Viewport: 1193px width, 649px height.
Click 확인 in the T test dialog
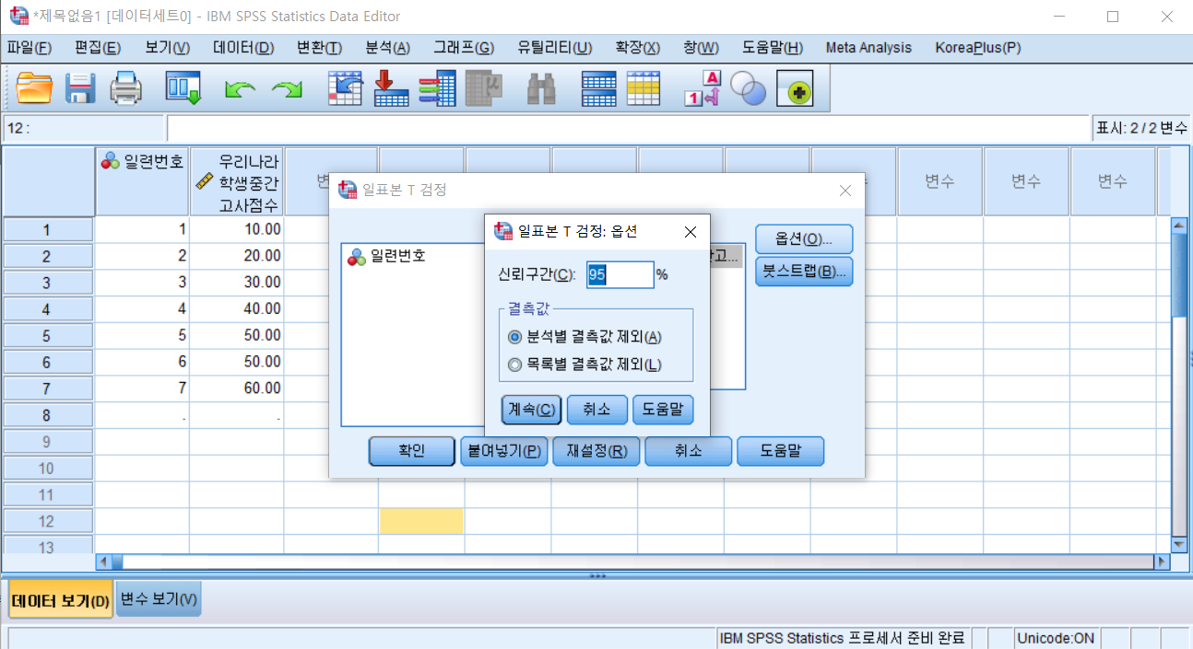412,451
